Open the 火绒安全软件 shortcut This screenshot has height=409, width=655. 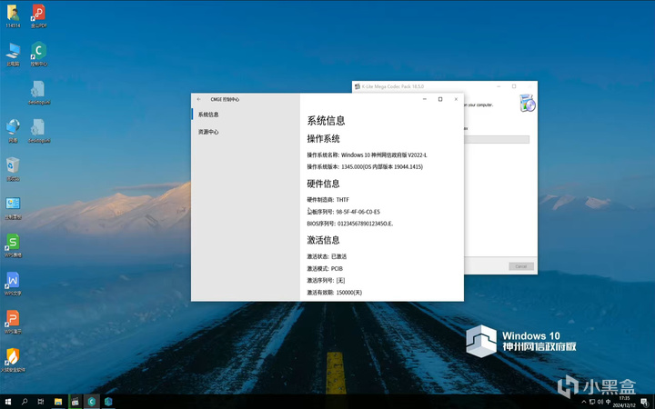tap(13, 360)
